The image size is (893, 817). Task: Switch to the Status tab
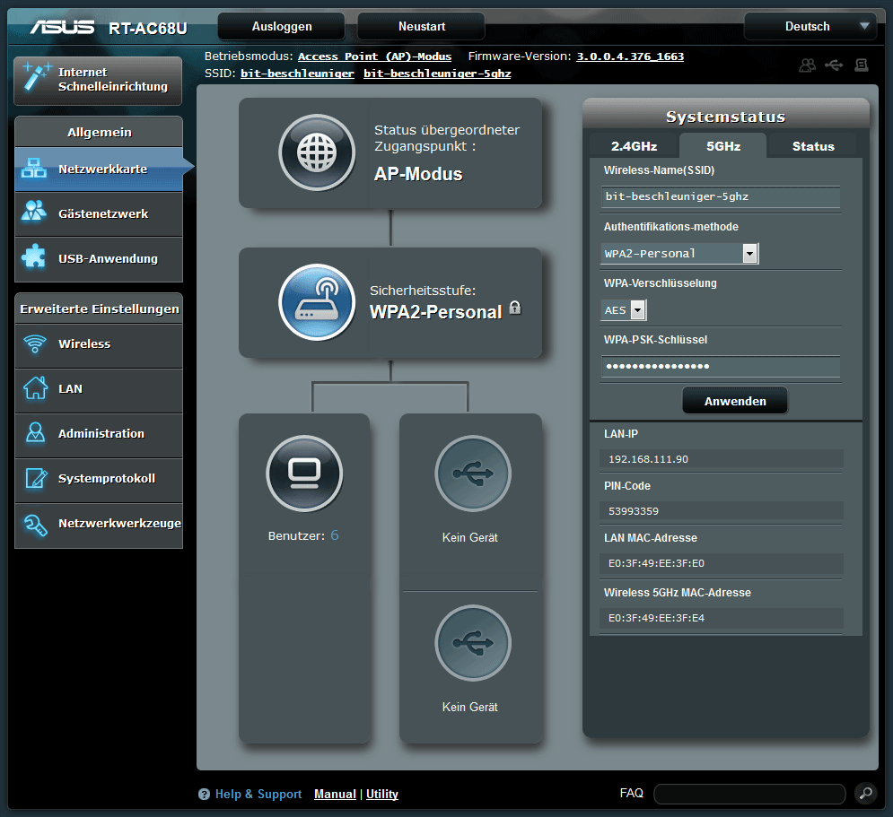(x=812, y=146)
